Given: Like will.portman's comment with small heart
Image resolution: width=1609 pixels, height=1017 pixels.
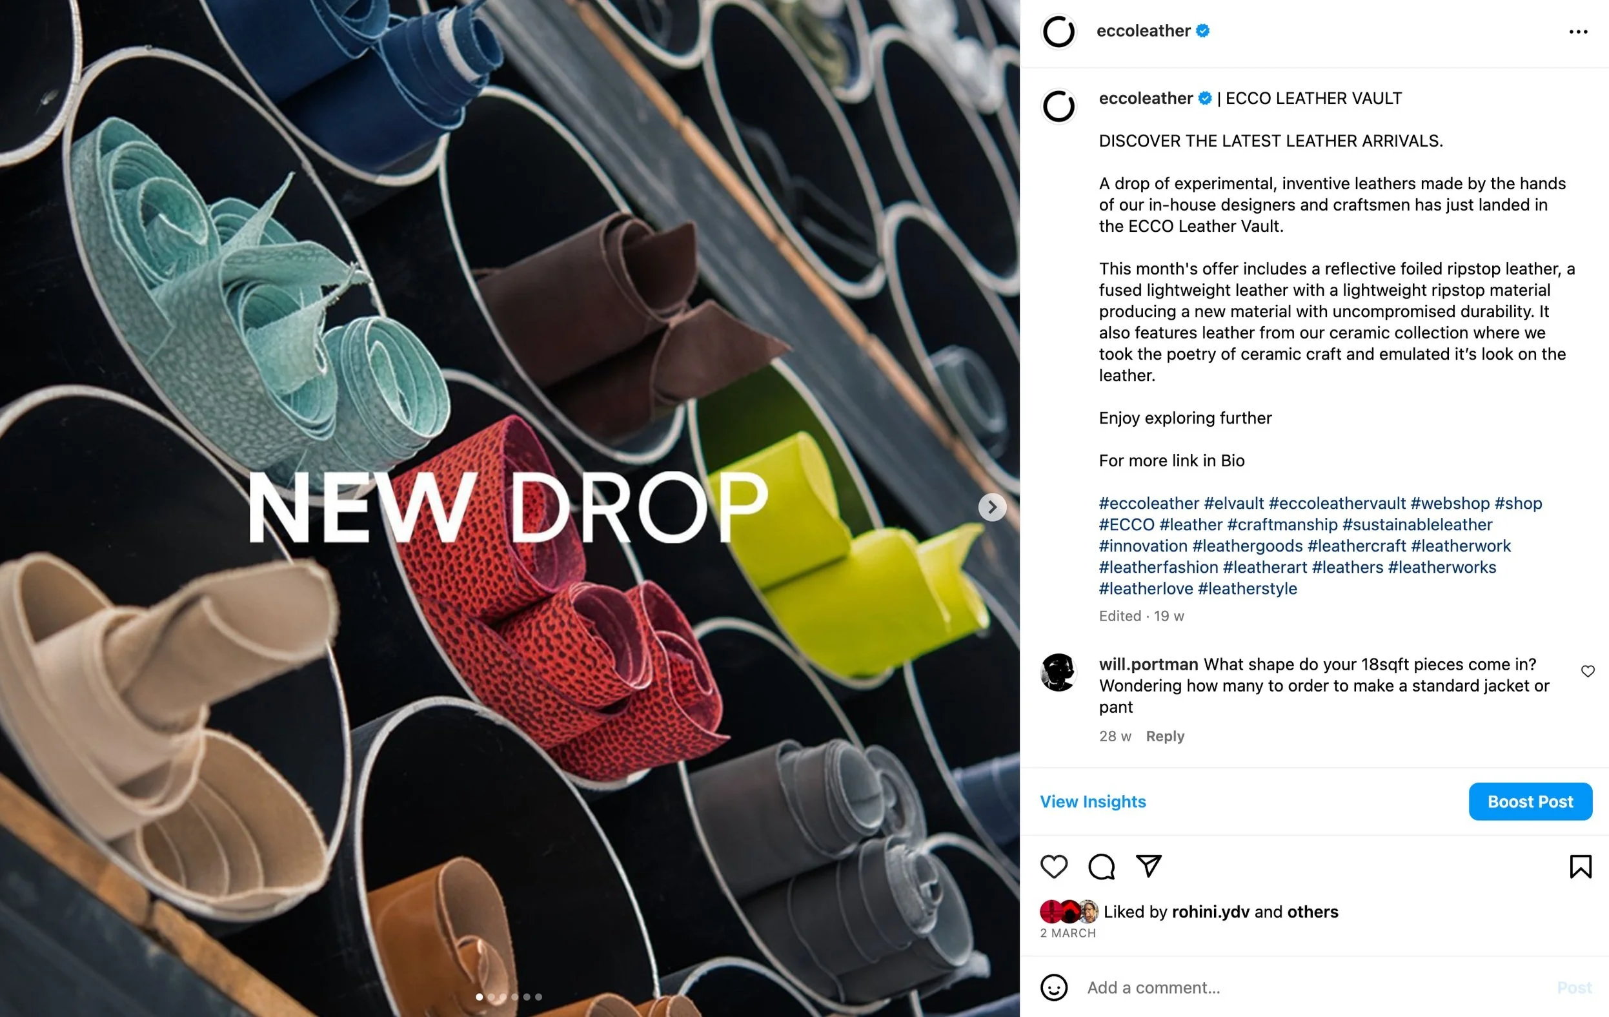Looking at the screenshot, I should (x=1588, y=672).
